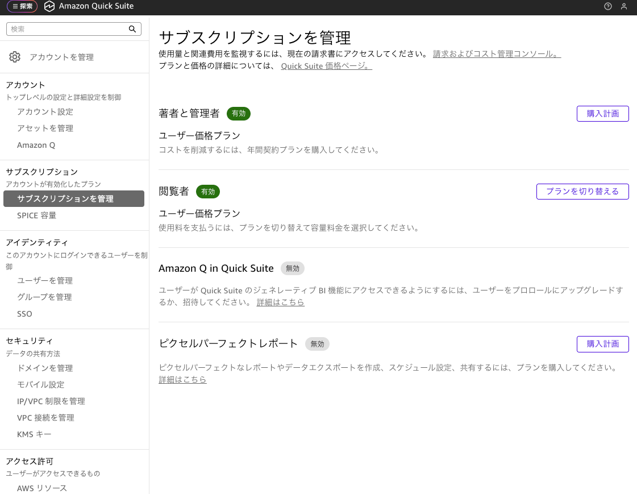The width and height of the screenshot is (637, 494).
Task: Open ユーザーを管理 in the sidebar
Action: (45, 281)
